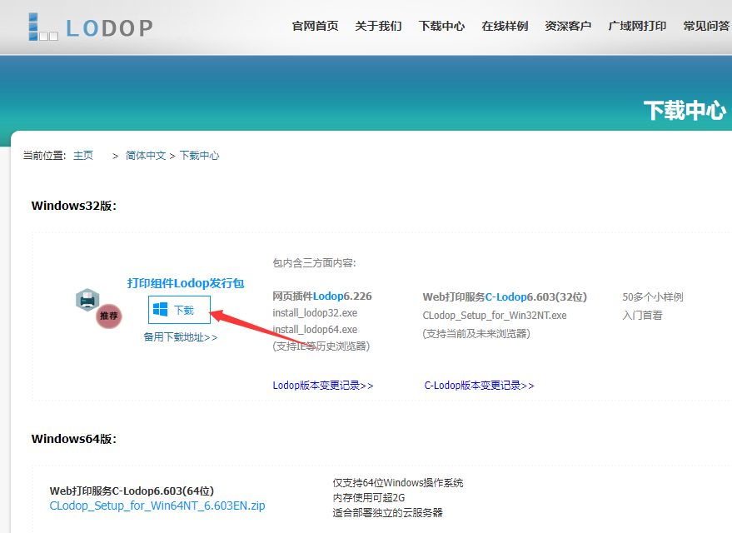Click the LODOP logo in the header

(x=91, y=27)
